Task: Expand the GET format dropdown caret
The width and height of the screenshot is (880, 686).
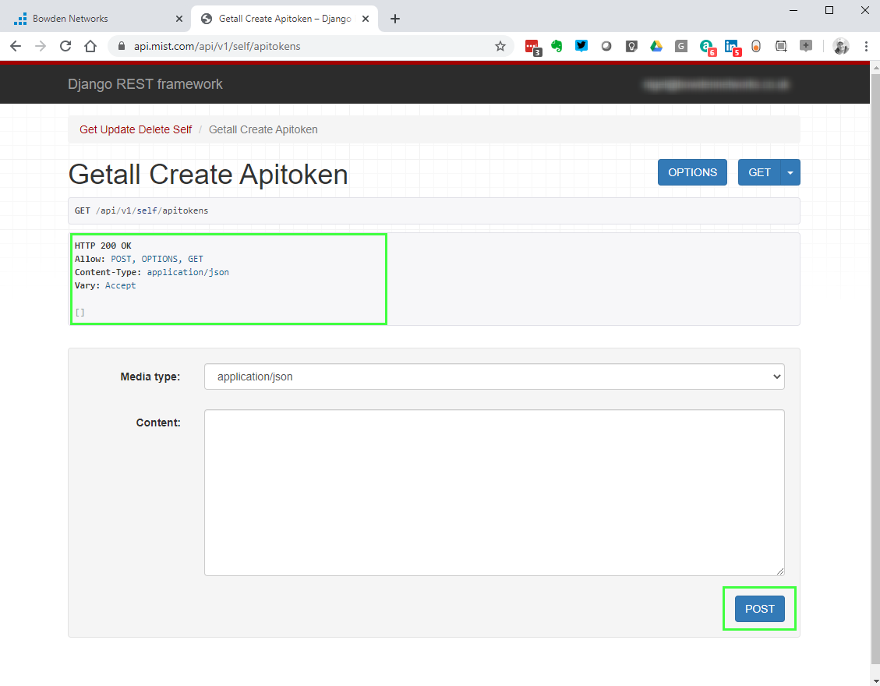Action: [790, 172]
